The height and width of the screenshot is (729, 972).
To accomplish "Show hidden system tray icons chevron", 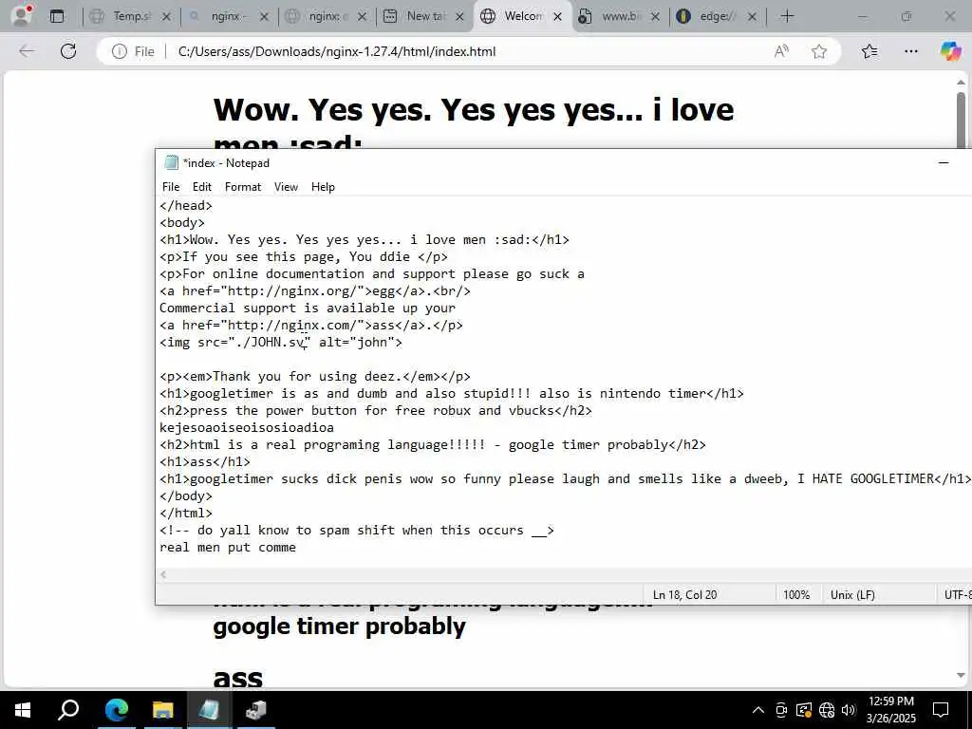I will tap(757, 710).
